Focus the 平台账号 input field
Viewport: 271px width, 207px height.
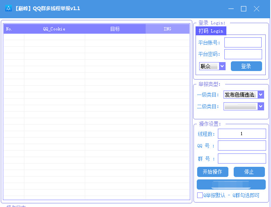[243, 43]
